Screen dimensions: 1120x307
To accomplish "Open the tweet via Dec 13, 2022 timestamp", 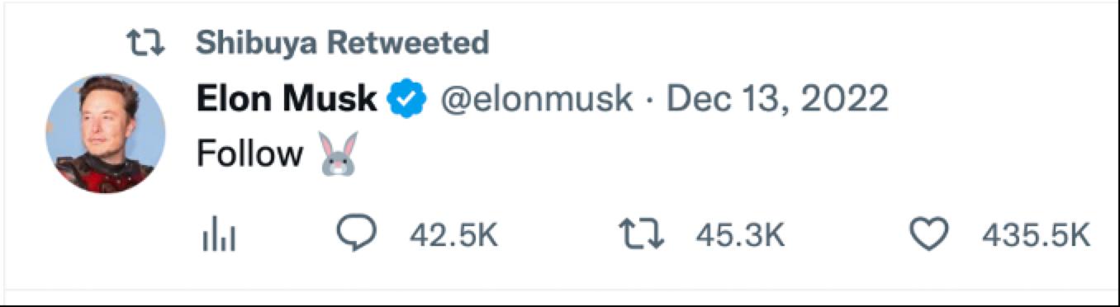I will [x=777, y=101].
